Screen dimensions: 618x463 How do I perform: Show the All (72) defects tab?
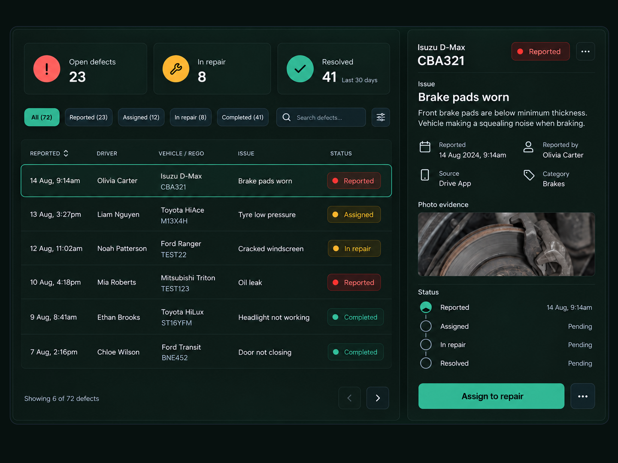(42, 117)
